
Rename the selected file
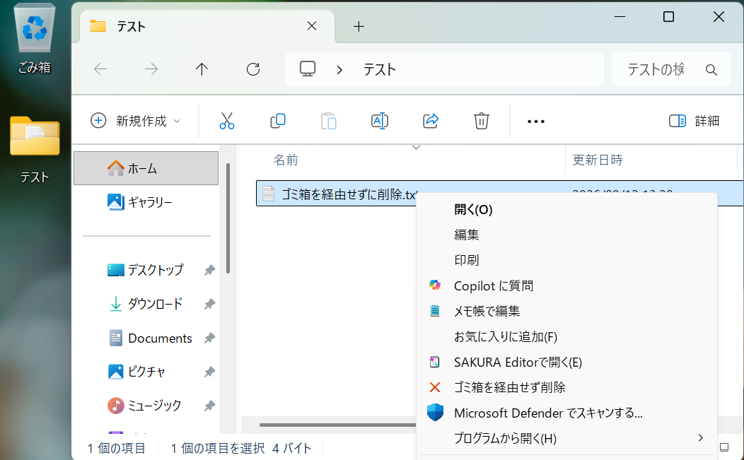380,121
